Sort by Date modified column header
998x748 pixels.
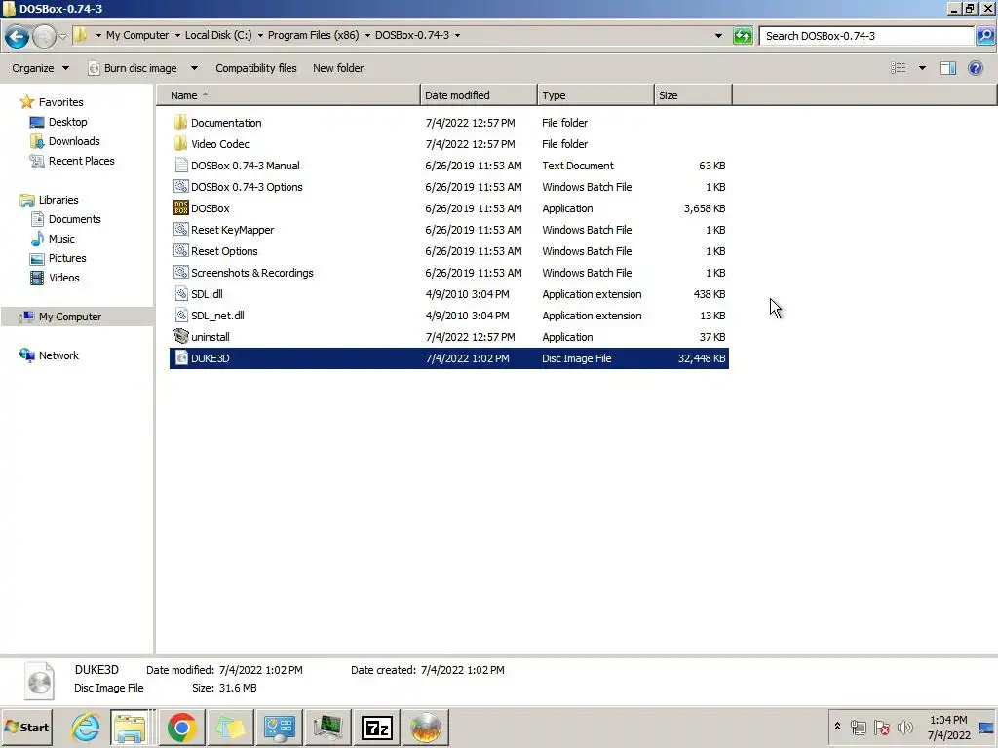479,95
